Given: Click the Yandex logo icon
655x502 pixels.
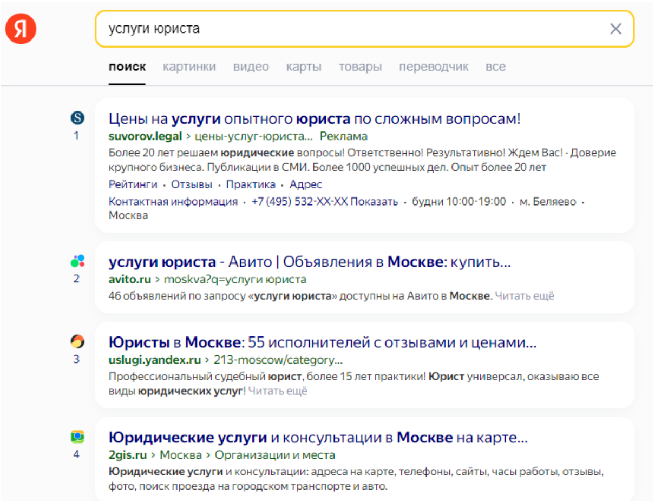Looking at the screenshot, I should pos(21,29).
